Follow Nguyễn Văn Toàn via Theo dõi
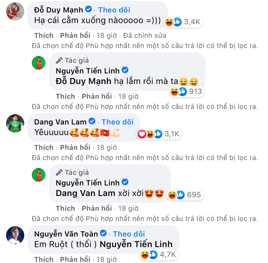Image resolution: width=268 pixels, height=263 pixels. click(129, 234)
